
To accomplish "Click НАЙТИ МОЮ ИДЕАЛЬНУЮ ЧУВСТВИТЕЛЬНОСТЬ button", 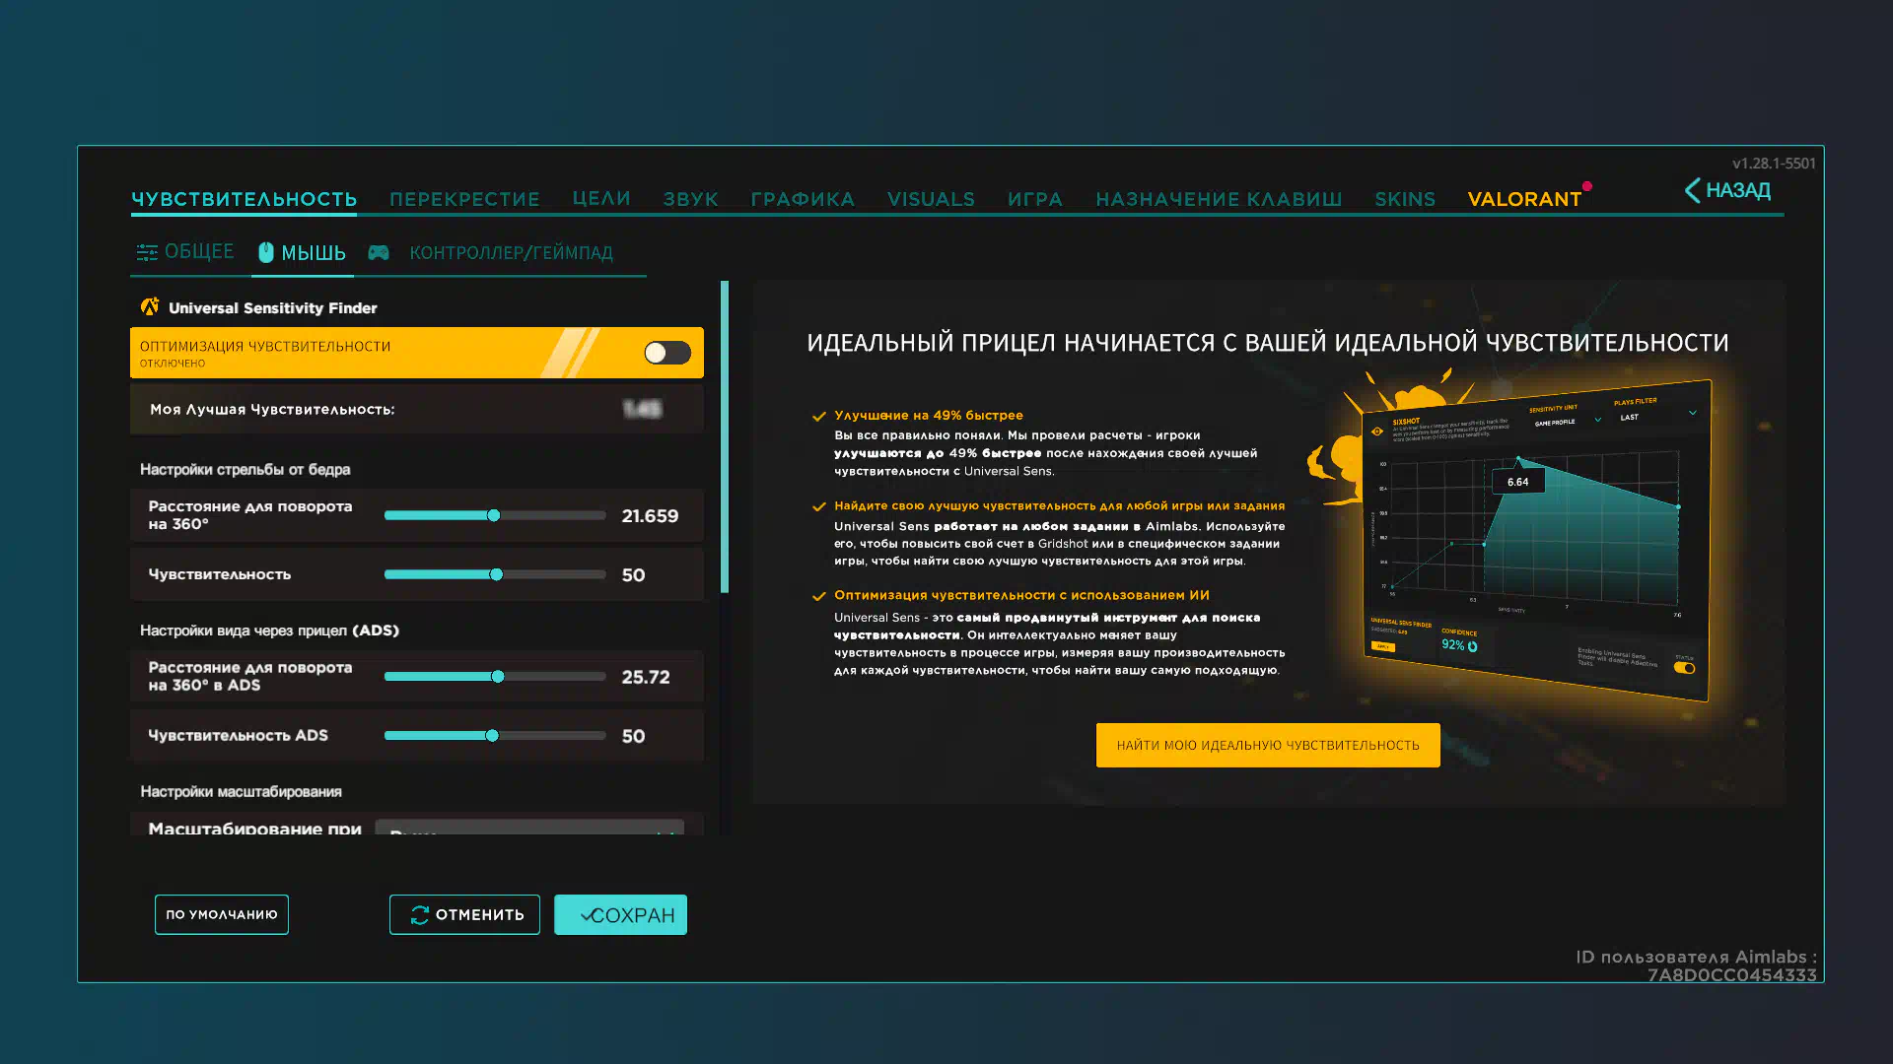I will 1268,746.
